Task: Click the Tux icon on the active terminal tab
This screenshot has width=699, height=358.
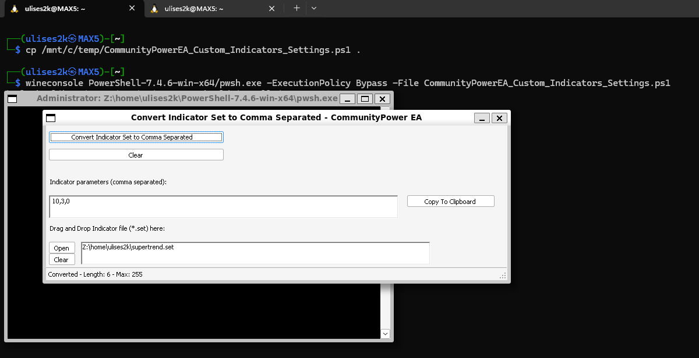Action: [15, 9]
